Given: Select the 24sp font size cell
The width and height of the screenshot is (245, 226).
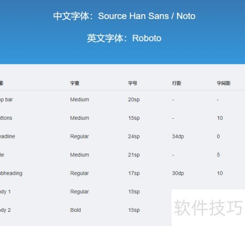Looking at the screenshot, I should (134, 137).
